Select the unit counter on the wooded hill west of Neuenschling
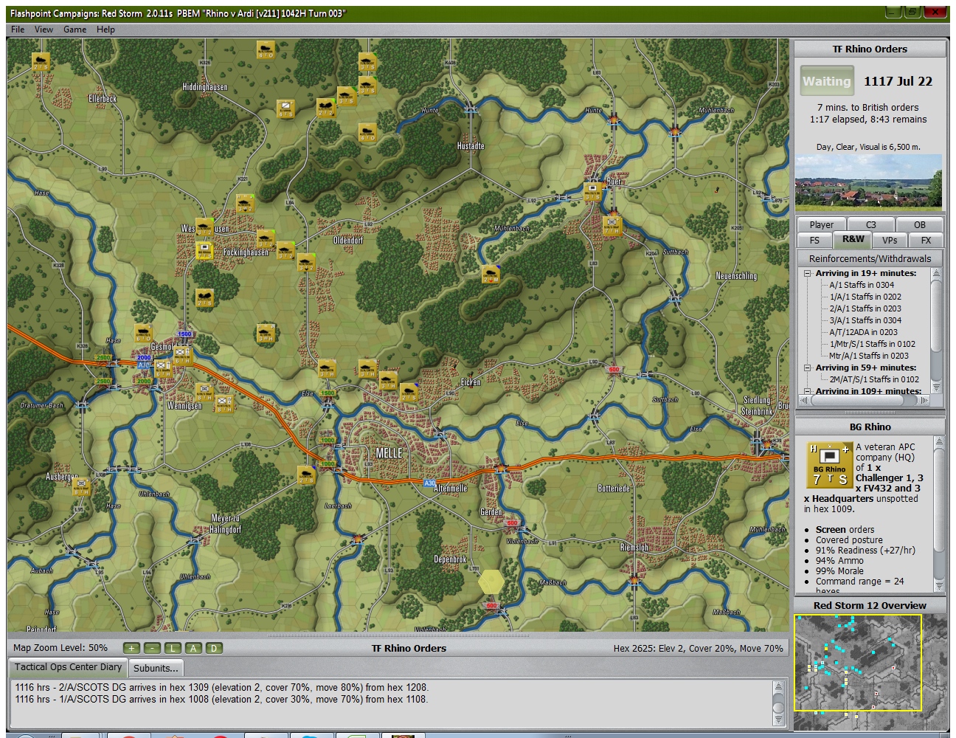 click(491, 274)
